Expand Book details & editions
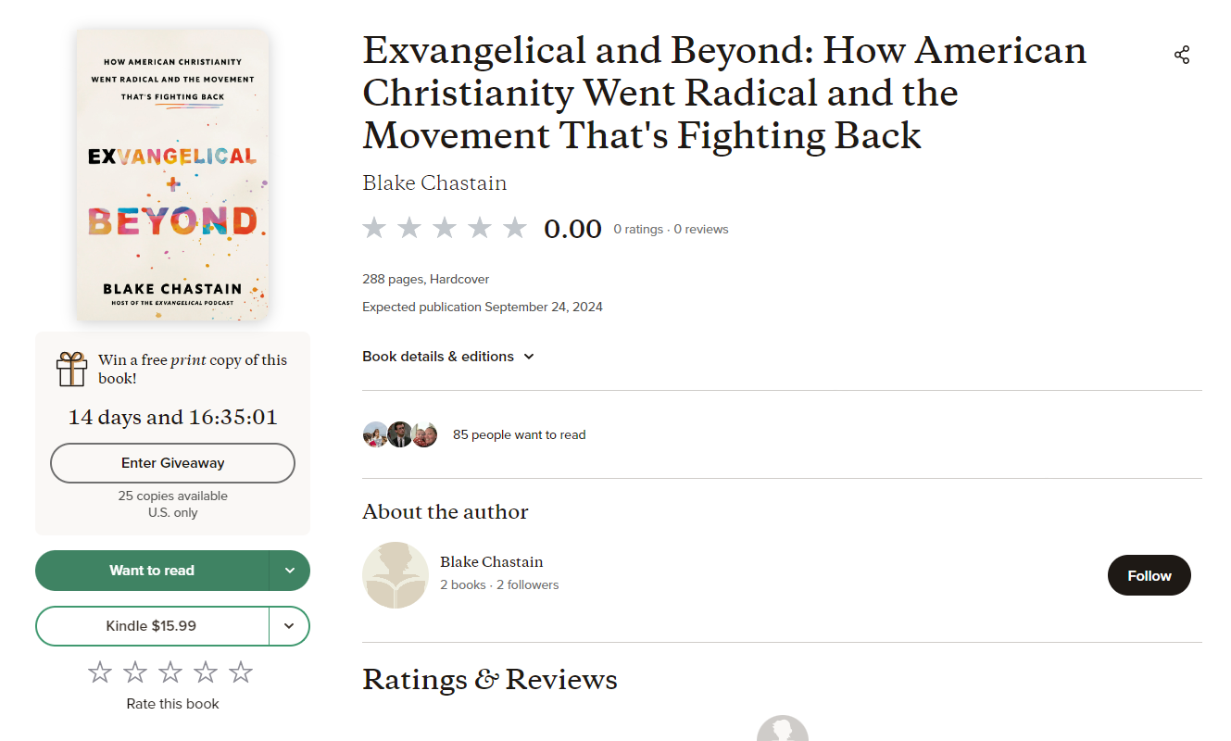This screenshot has width=1231, height=741. [448, 357]
